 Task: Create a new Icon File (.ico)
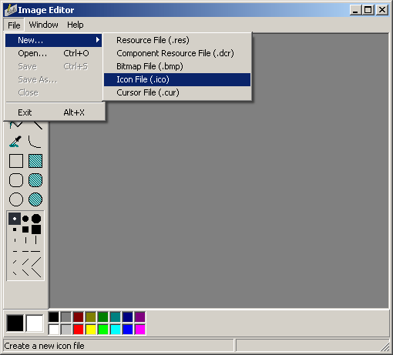(177, 79)
